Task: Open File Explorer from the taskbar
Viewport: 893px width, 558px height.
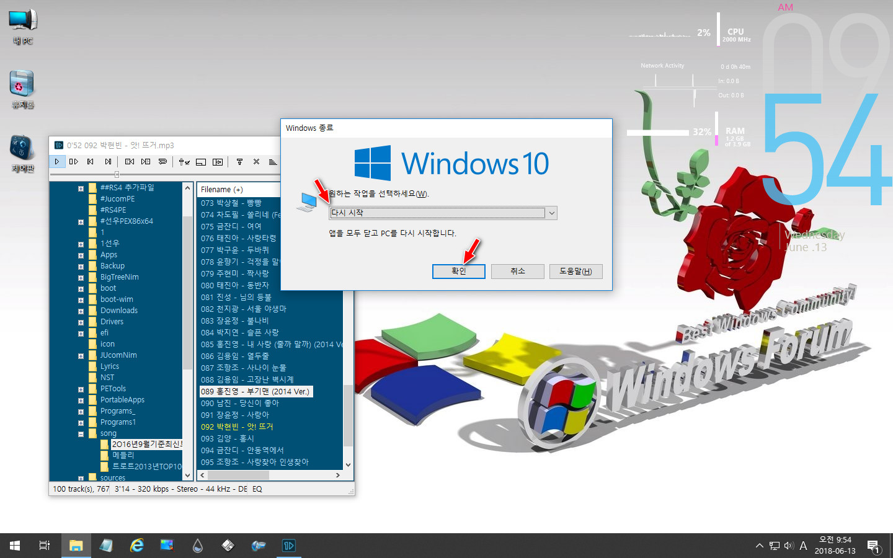Action: (76, 546)
